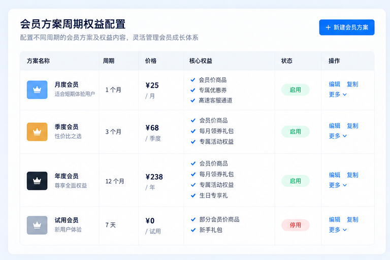
Task: Click the 生日专享礼 benefit
Action: (x=214, y=196)
